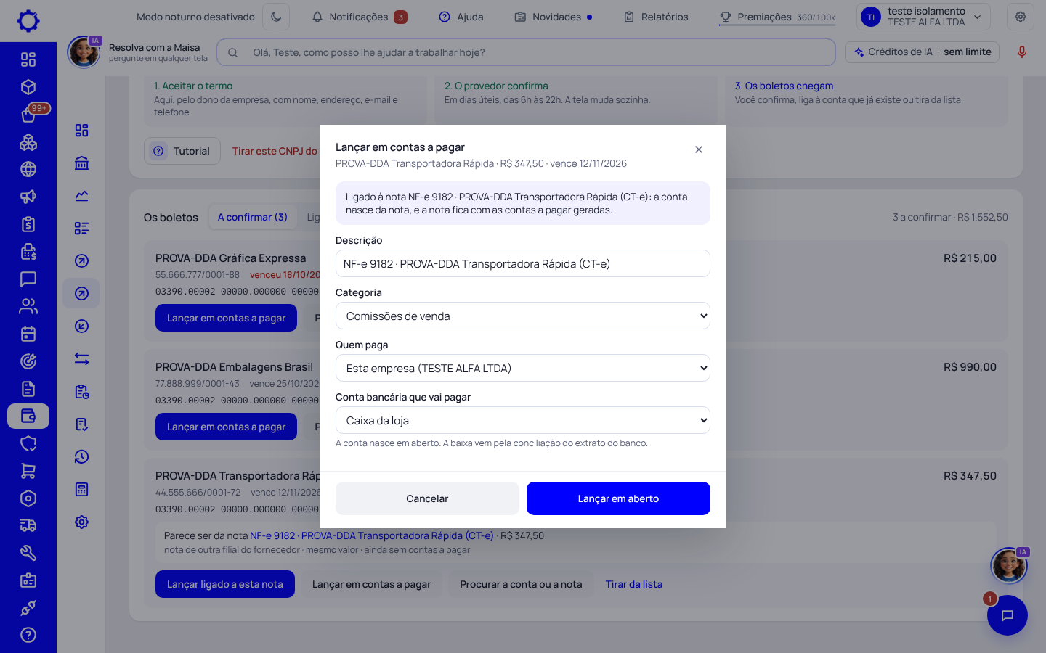Open the shopping bag icon with 99+ badge
This screenshot has width=1046, height=653.
pos(28,115)
